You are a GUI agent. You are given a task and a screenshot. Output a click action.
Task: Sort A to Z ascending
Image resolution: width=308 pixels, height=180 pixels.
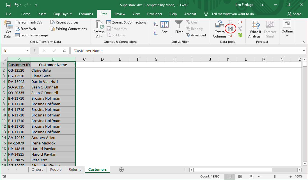[156, 24]
